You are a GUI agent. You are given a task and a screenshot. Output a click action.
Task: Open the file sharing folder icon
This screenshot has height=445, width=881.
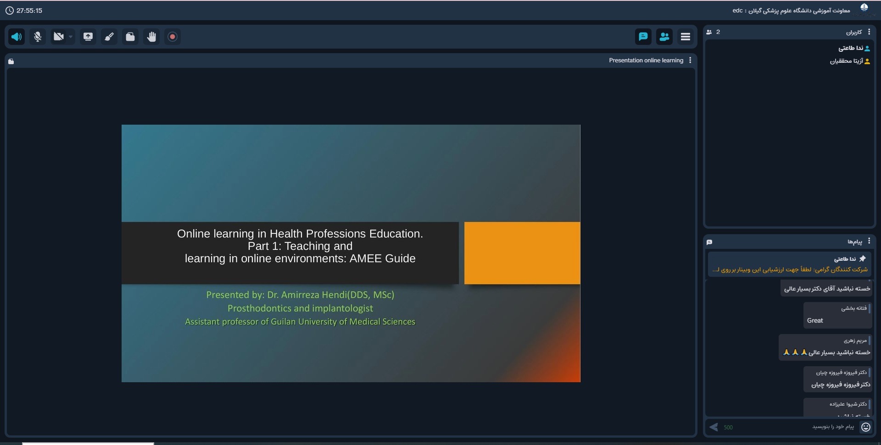point(130,37)
